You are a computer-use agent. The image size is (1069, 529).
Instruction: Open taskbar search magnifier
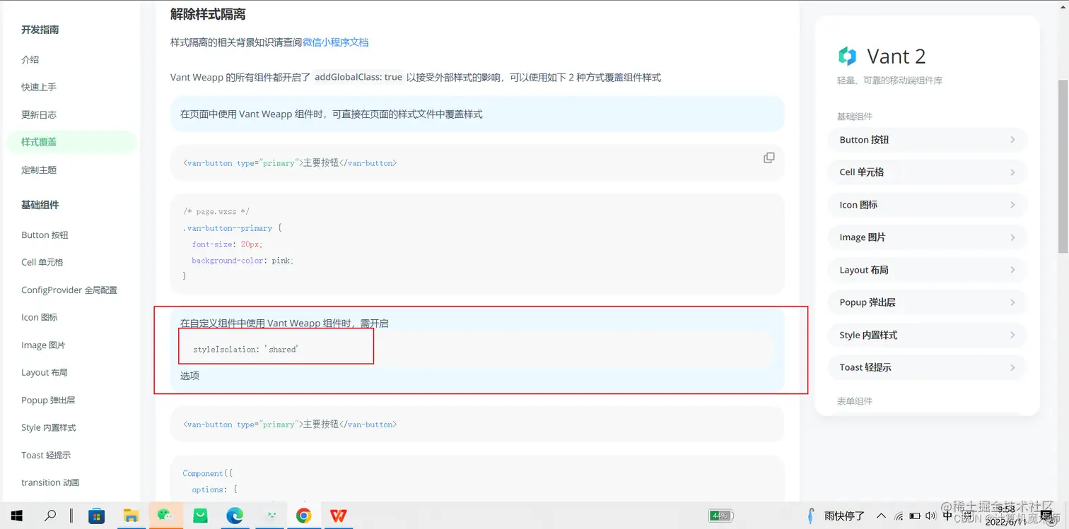pyautogui.click(x=50, y=516)
